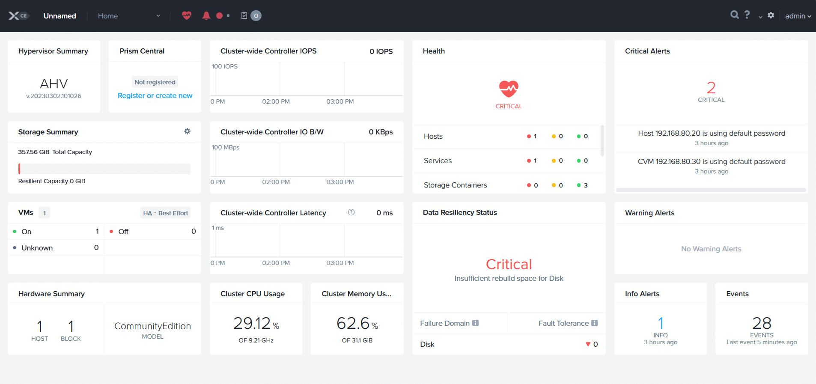816x384 pixels.
Task: Click the Storage Summary gear icon
Action: click(187, 131)
